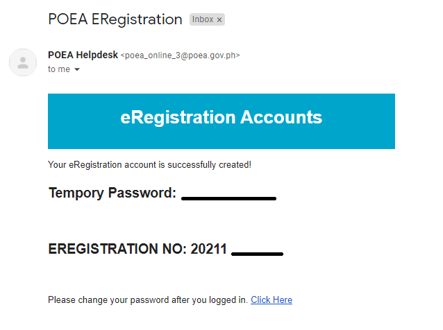Select the poea_online_3@poea.gov.ph email address
The image size is (443, 330).
(x=181, y=55)
